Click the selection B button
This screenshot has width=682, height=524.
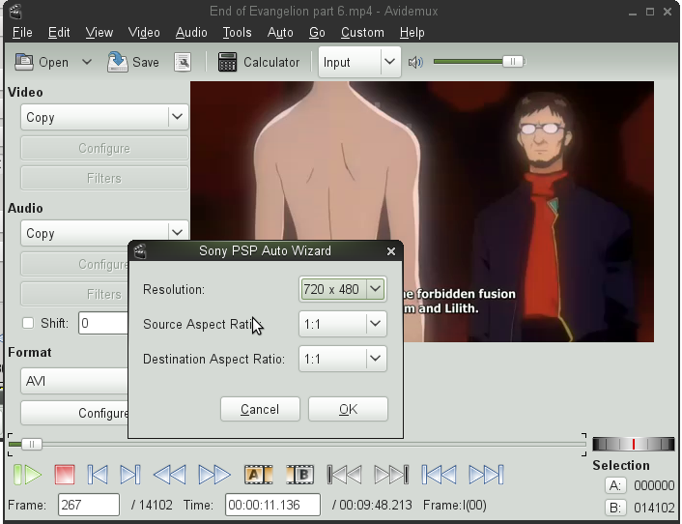click(x=615, y=508)
